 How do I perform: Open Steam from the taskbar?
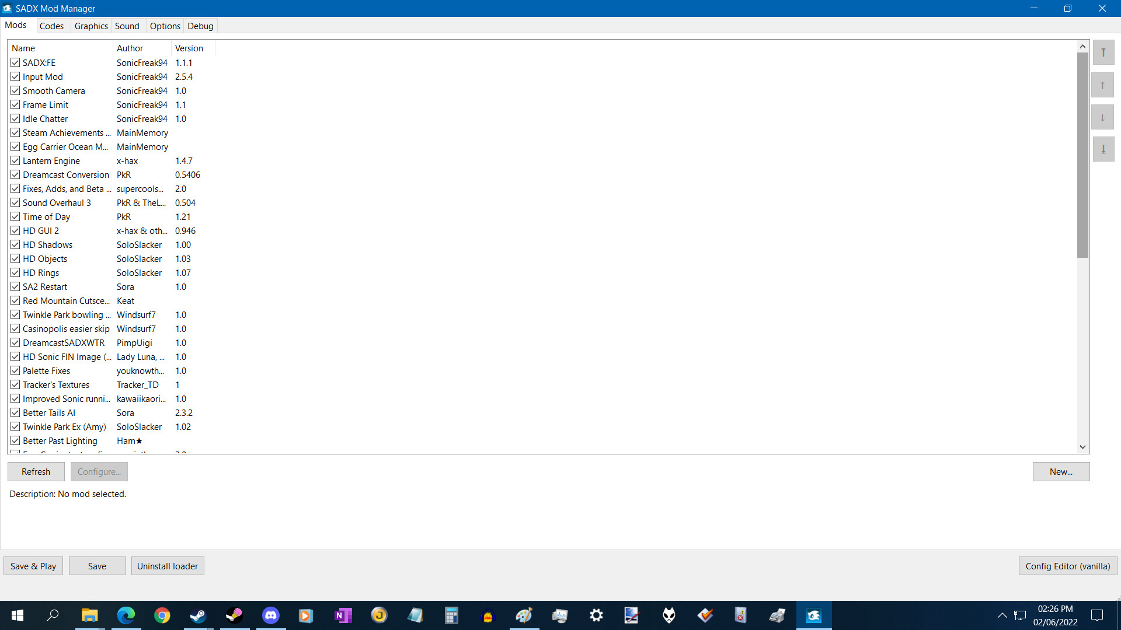point(198,615)
